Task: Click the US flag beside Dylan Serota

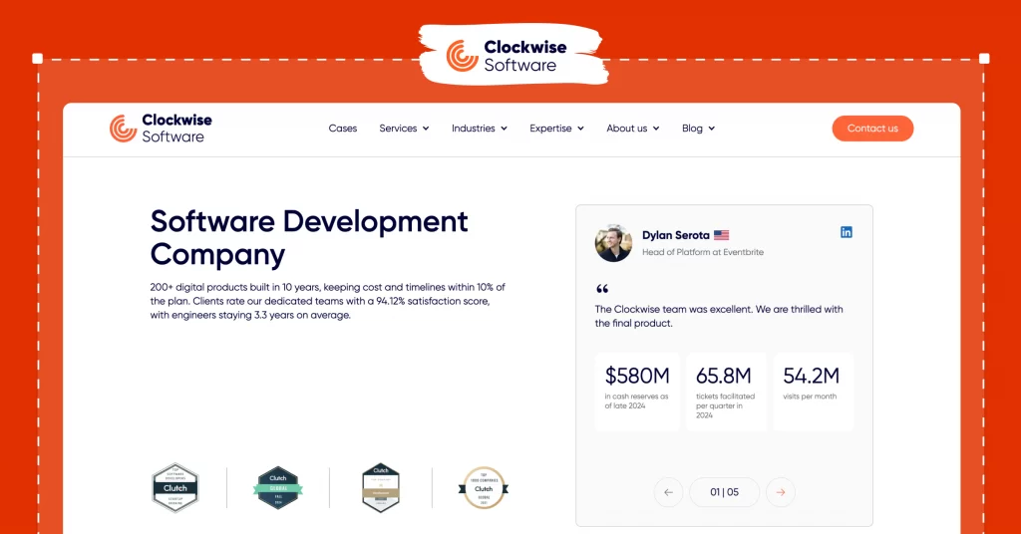Action: point(722,235)
